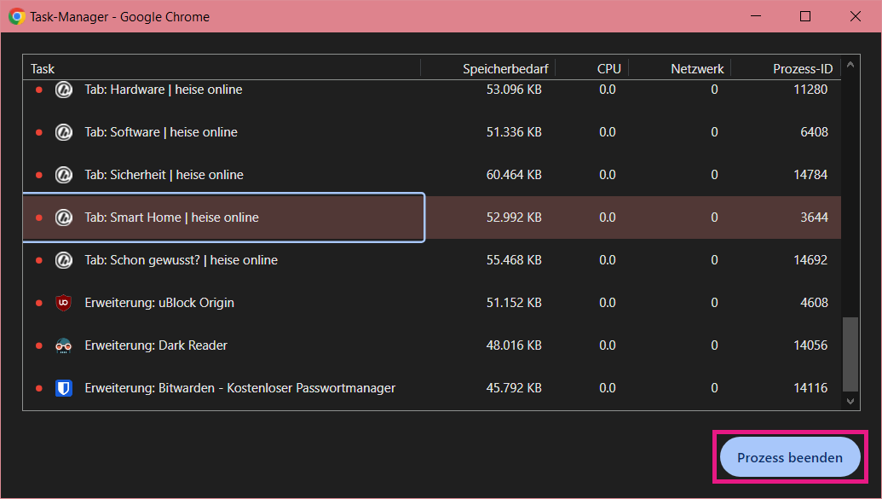Sort by Netzwerk column header
This screenshot has height=499, width=882.
click(697, 68)
